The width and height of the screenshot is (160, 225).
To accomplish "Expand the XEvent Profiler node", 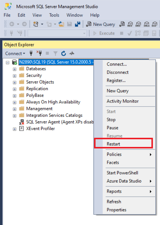I will tap(14, 129).
